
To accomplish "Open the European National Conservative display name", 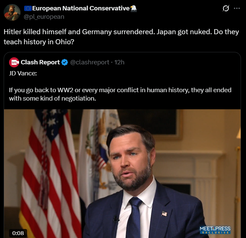I will pos(81,8).
